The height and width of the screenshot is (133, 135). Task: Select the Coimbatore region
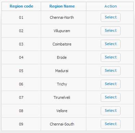[x=111, y=44]
